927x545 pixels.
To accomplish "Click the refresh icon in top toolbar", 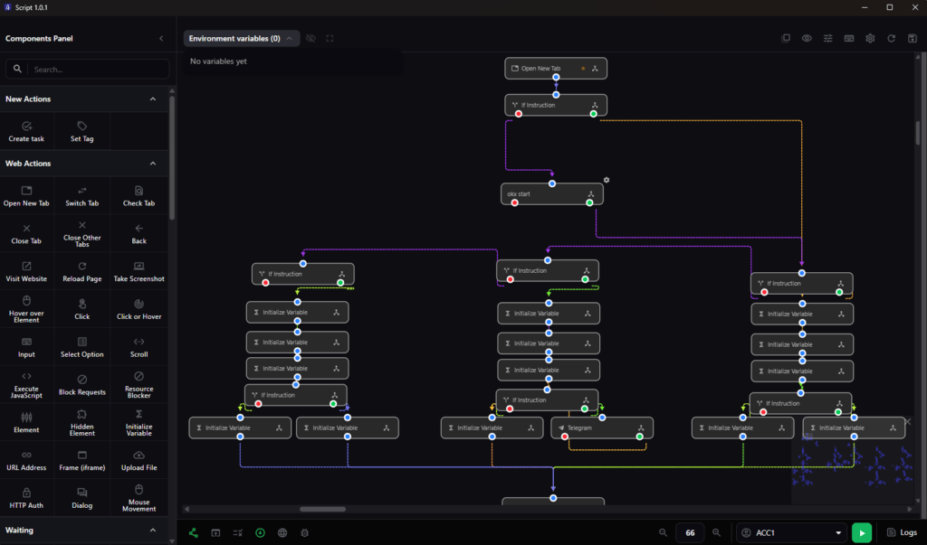I will coord(891,38).
